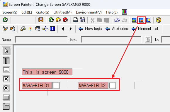Viewport: 170px width, 112px height.
Task: Open the screen Attributes
Action: (x=117, y=29)
